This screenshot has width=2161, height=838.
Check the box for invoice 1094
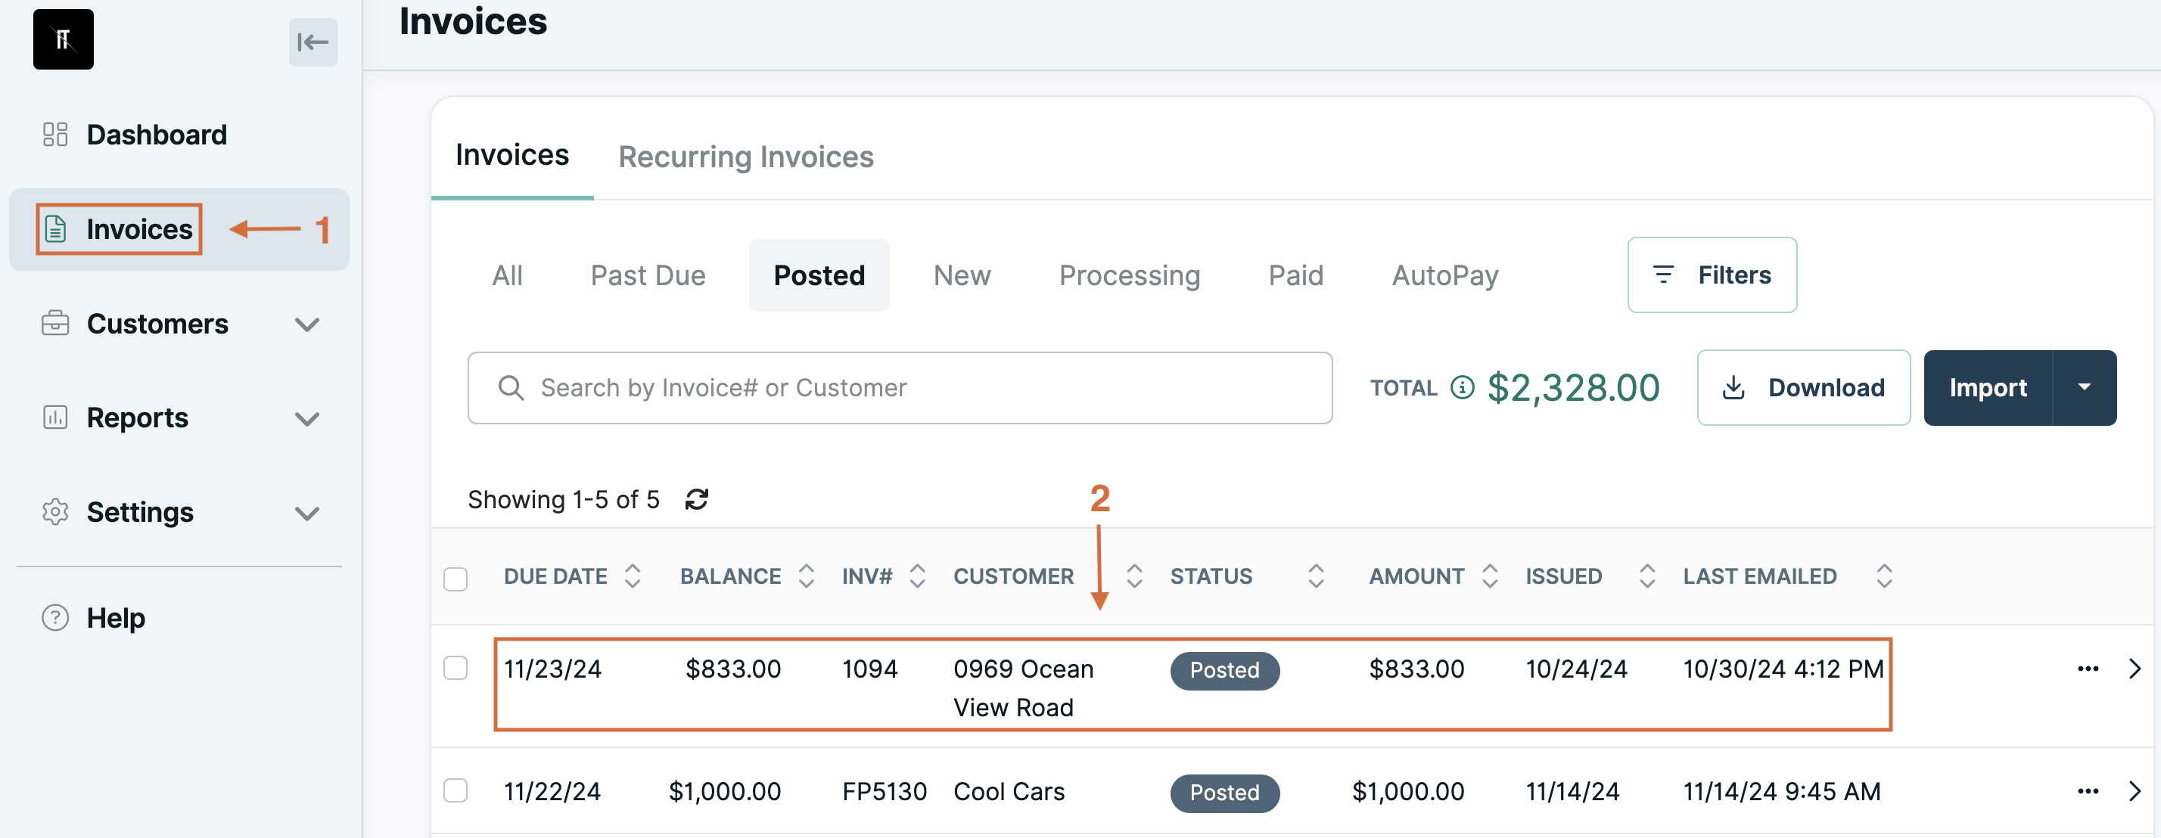click(x=456, y=668)
